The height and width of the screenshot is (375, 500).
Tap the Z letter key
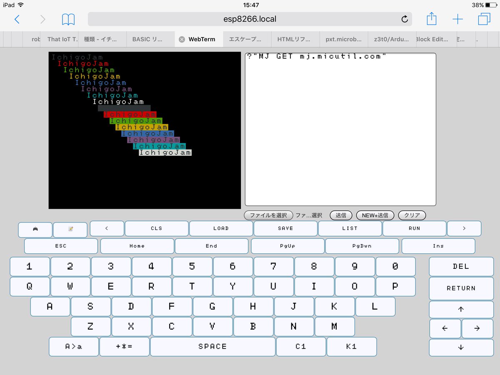pyautogui.click(x=90, y=327)
